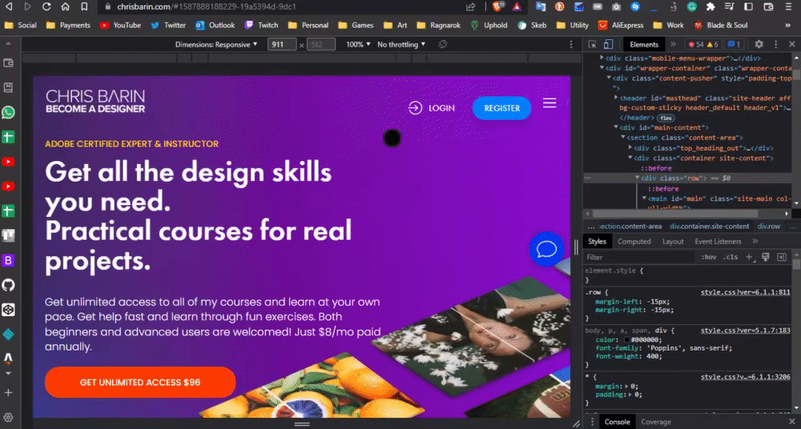The height and width of the screenshot is (429, 801).
Task: Click the #000000 color swatch
Action: tap(627, 339)
